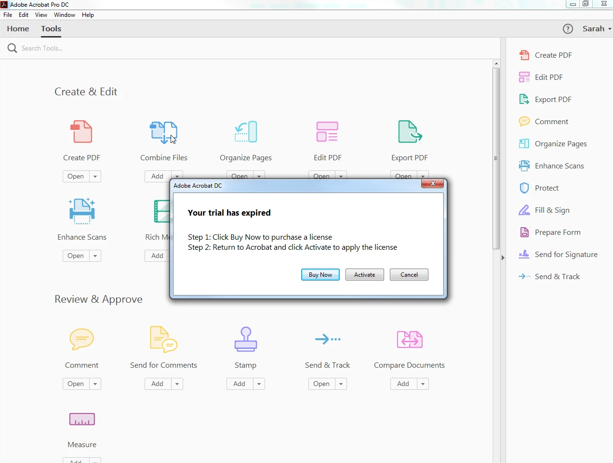Click Add button under Stamp
Viewport: 613px width, 463px height.
(x=240, y=384)
